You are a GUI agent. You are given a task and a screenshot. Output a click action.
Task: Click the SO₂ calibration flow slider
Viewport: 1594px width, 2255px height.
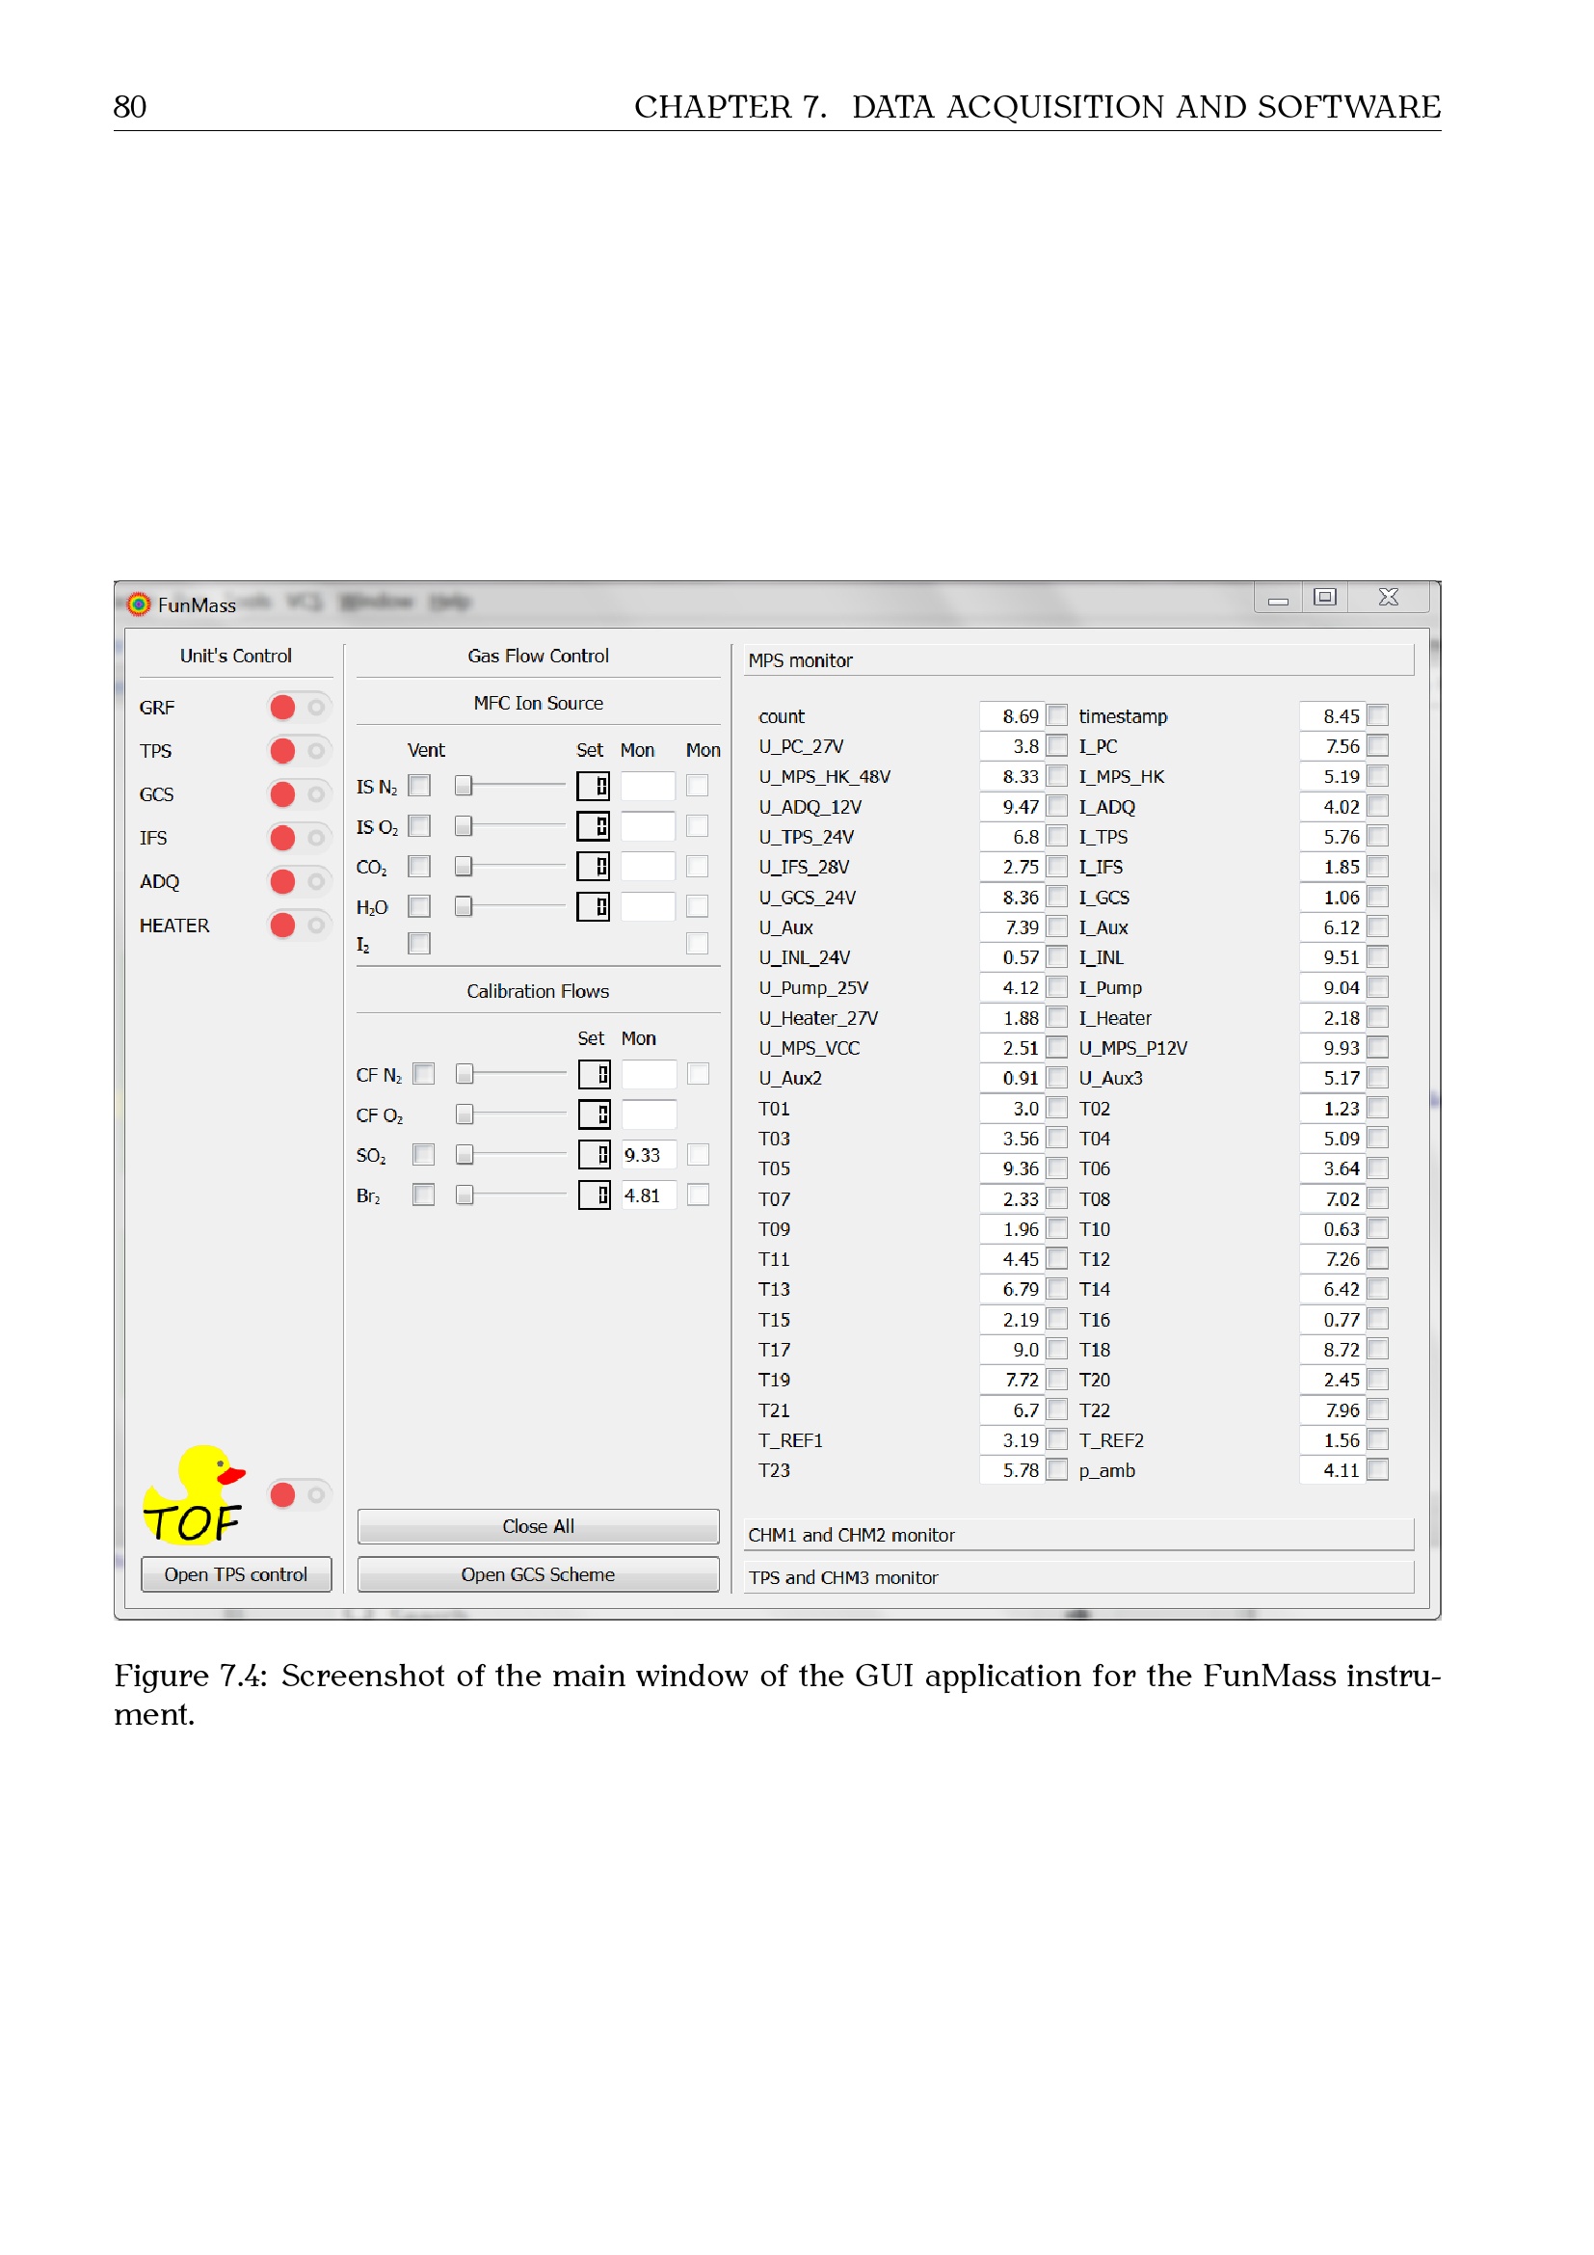click(465, 1154)
